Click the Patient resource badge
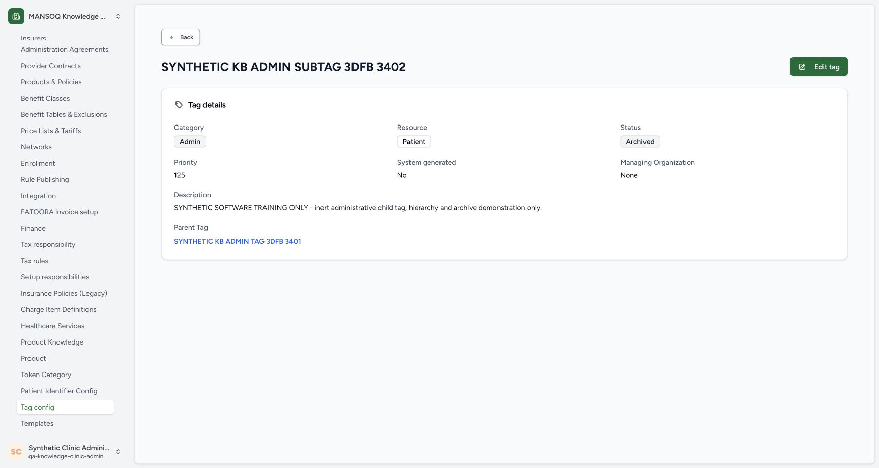Screen dimensions: 879x468 click(x=414, y=142)
